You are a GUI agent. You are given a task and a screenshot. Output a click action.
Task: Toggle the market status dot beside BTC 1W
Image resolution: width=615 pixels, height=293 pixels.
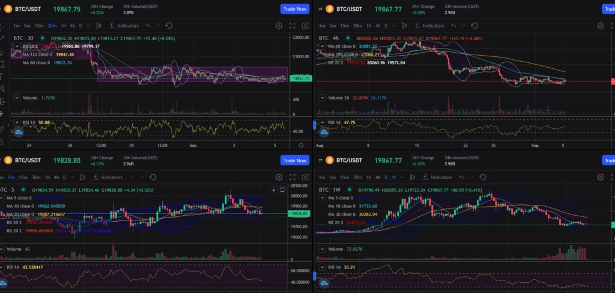[350, 190]
